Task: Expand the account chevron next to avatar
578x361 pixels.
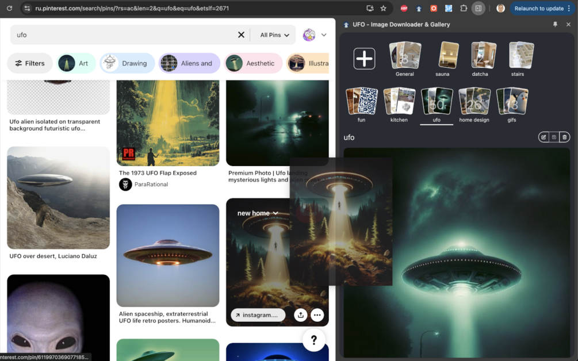Action: (x=324, y=35)
